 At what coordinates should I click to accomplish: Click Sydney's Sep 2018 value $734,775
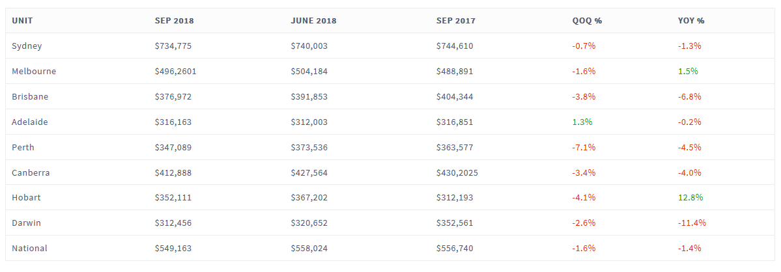click(x=173, y=46)
